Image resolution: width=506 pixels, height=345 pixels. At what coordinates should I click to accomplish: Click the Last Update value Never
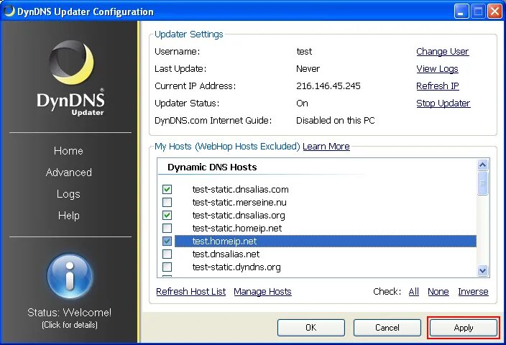[x=308, y=69]
